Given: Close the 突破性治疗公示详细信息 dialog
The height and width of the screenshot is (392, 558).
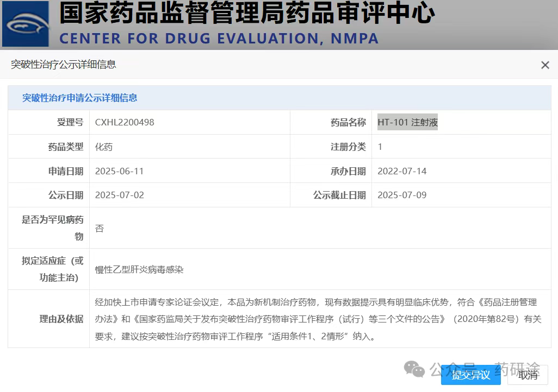Looking at the screenshot, I should click(545, 65).
